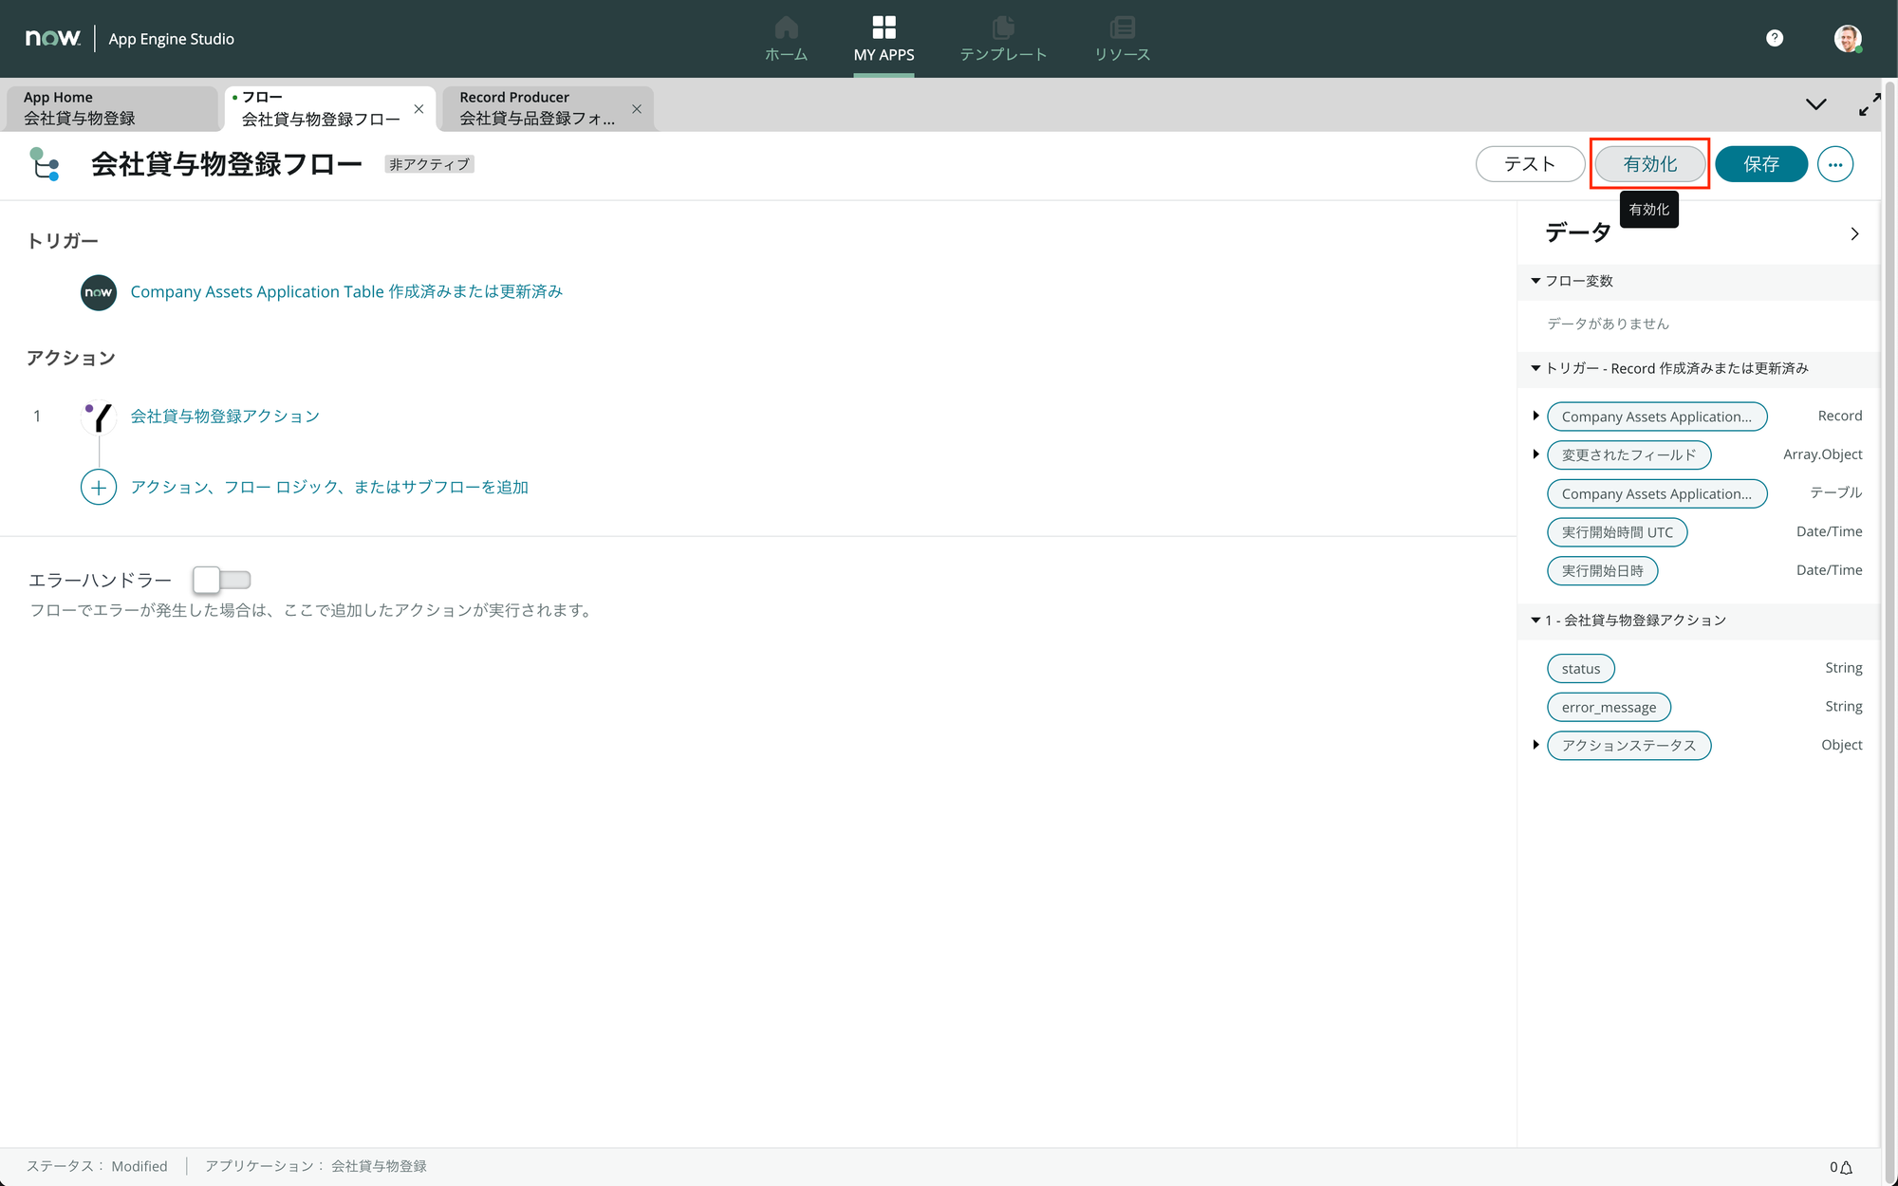The width and height of the screenshot is (1898, 1186).
Task: Select the Company Assets Application Record data pill
Action: (x=1657, y=417)
